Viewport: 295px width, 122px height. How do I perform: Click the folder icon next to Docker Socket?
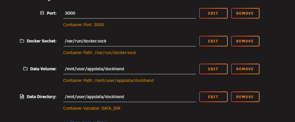click(22, 41)
